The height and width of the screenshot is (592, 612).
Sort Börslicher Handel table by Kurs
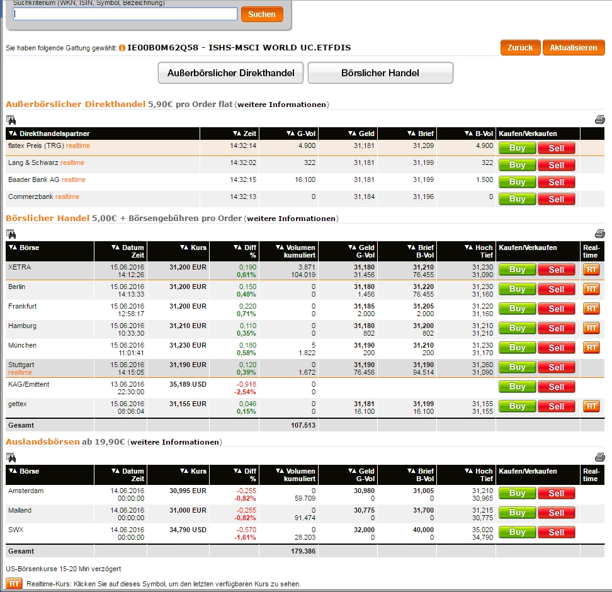coord(193,248)
